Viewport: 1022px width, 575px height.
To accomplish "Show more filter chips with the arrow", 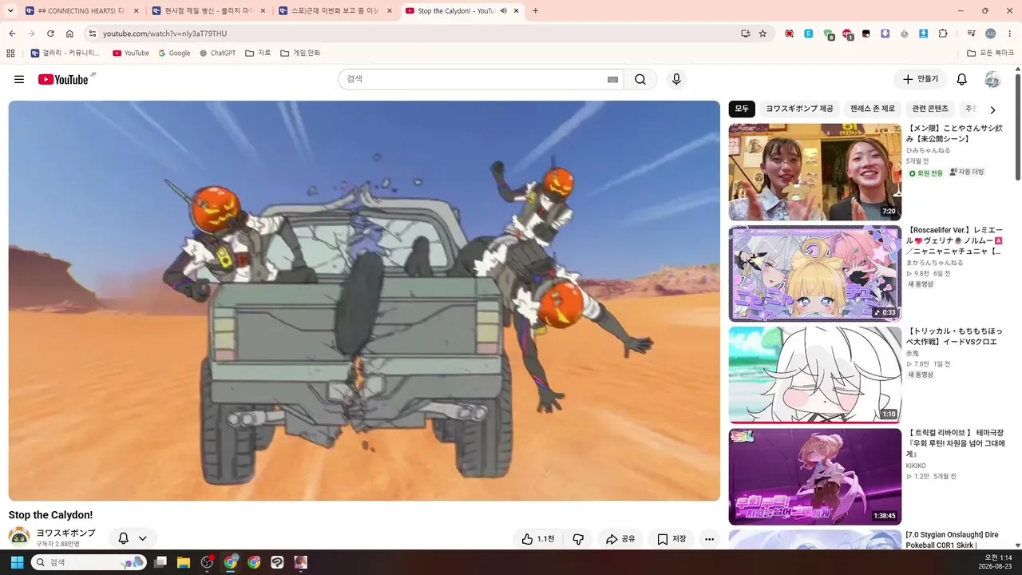I will [992, 109].
